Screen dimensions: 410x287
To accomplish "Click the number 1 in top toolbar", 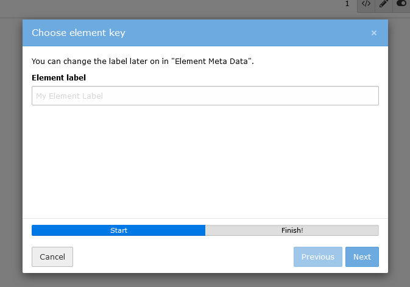I will click(347, 4).
